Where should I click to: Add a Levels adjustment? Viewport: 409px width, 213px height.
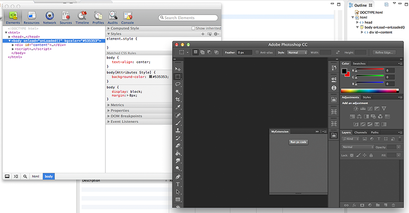tap(363, 109)
